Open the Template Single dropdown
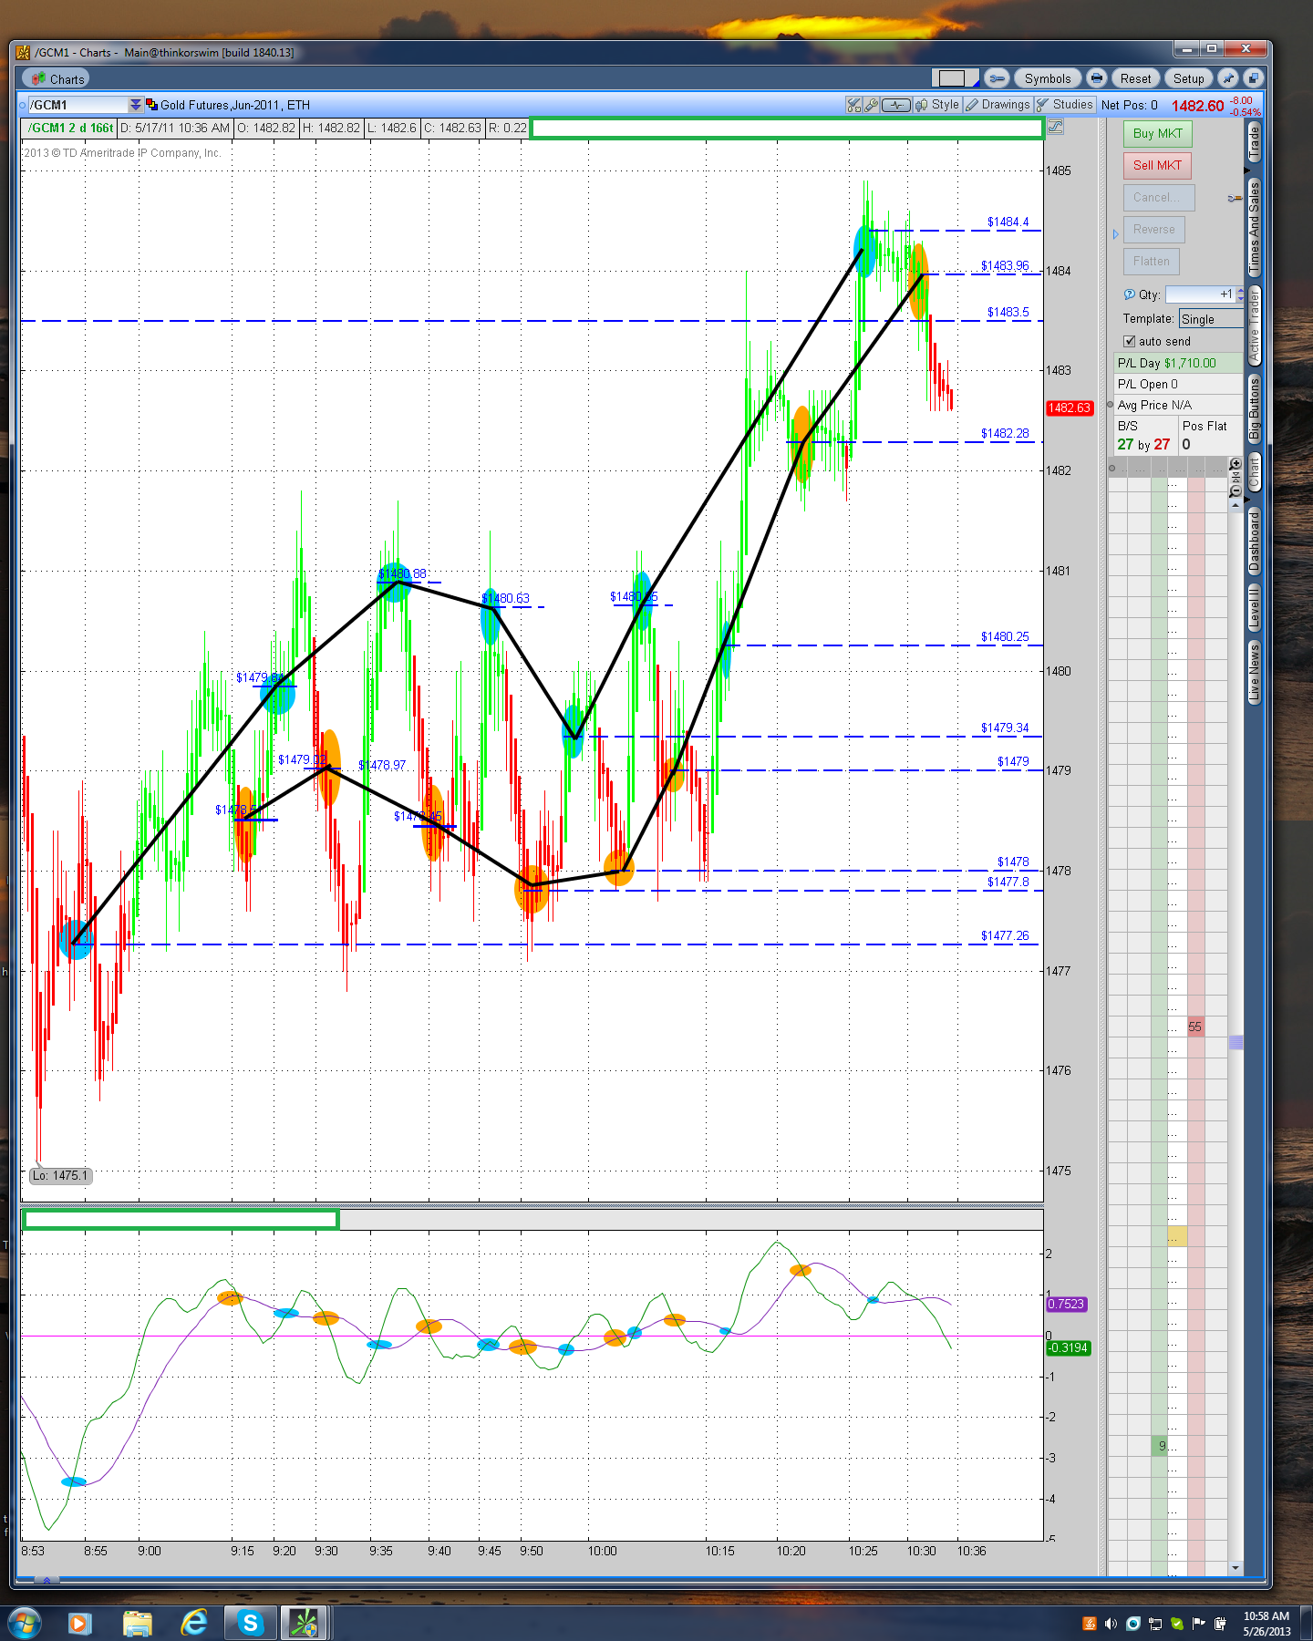This screenshot has width=1313, height=1641. [1211, 319]
